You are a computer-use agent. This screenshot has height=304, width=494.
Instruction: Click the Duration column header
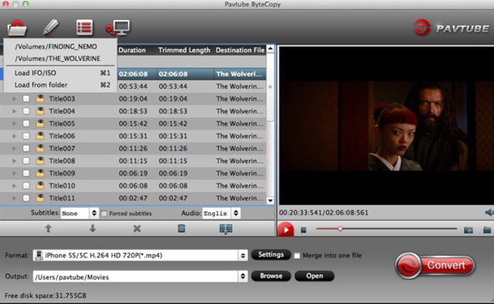[x=133, y=50]
